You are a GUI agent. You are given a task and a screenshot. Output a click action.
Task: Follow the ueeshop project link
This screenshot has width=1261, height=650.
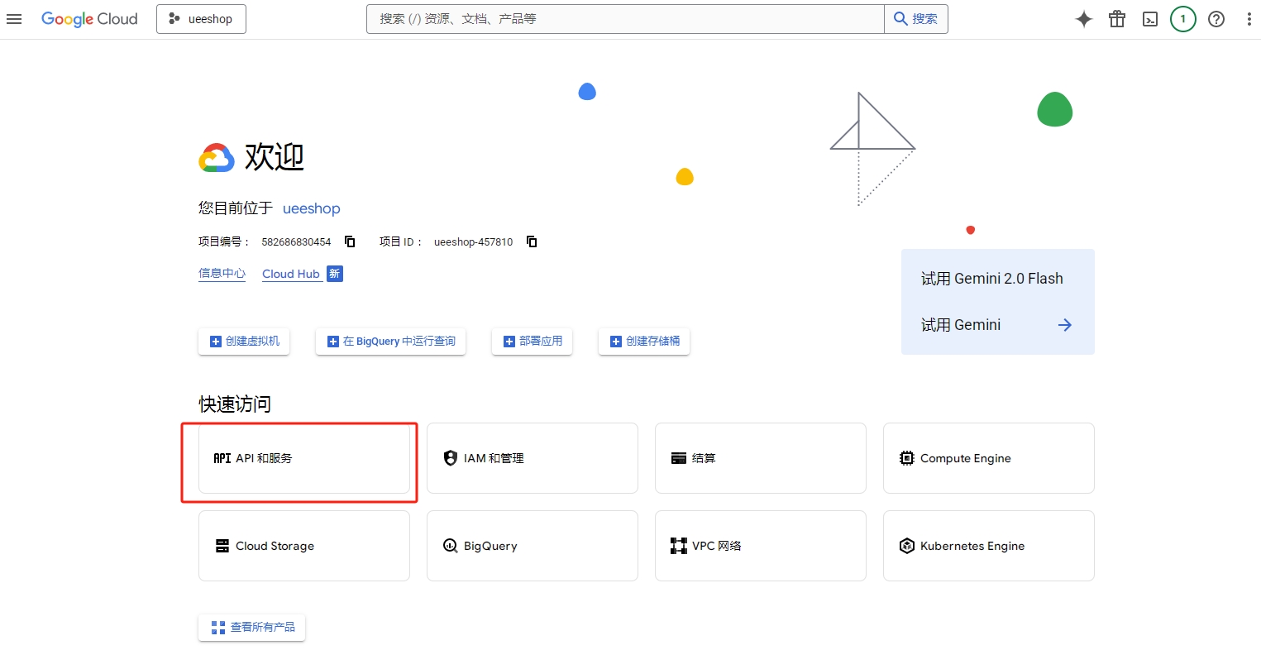(312, 208)
